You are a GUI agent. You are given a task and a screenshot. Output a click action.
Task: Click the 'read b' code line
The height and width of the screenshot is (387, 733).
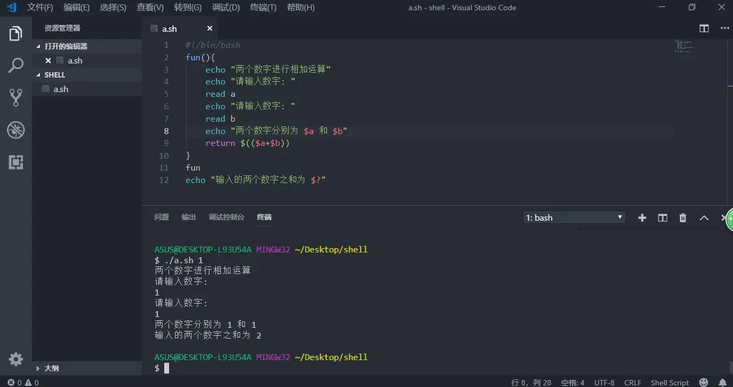[x=220, y=118]
